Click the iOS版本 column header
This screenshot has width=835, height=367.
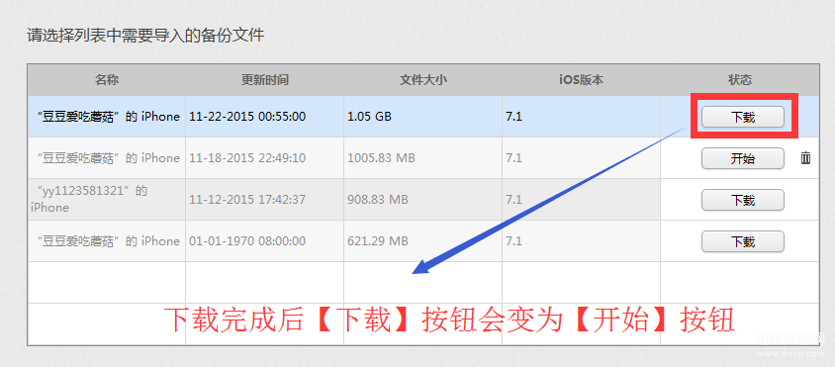[x=581, y=80]
